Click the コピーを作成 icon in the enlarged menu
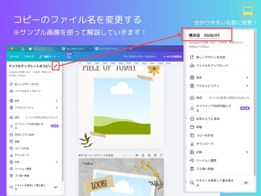 [x=192, y=135]
